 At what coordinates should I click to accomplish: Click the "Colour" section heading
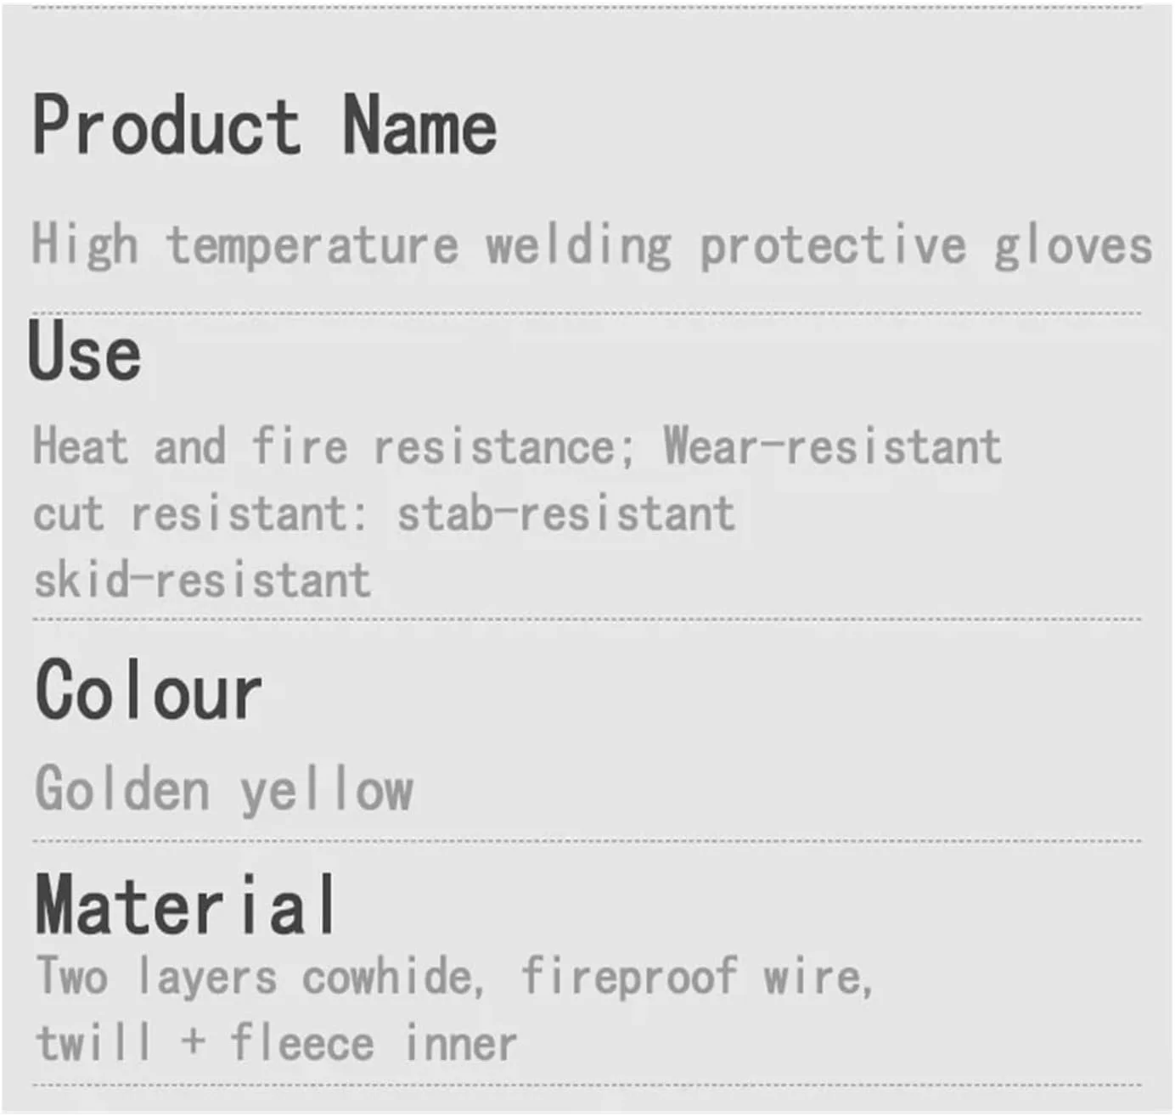(149, 692)
